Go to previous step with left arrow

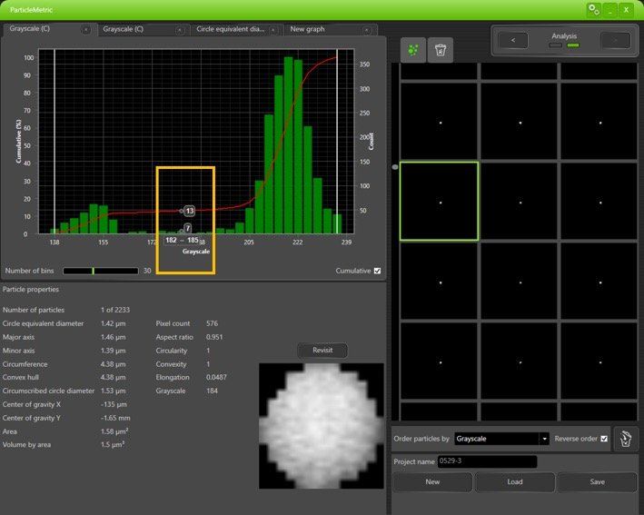pos(513,40)
